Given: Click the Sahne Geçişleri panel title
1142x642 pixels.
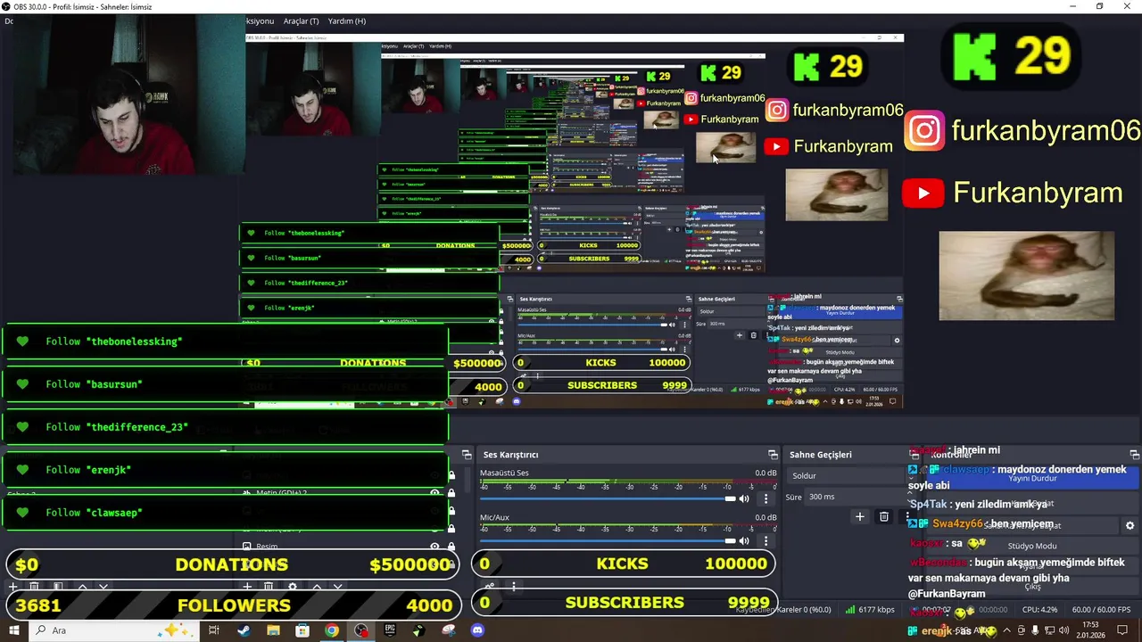Looking at the screenshot, I should (x=820, y=455).
